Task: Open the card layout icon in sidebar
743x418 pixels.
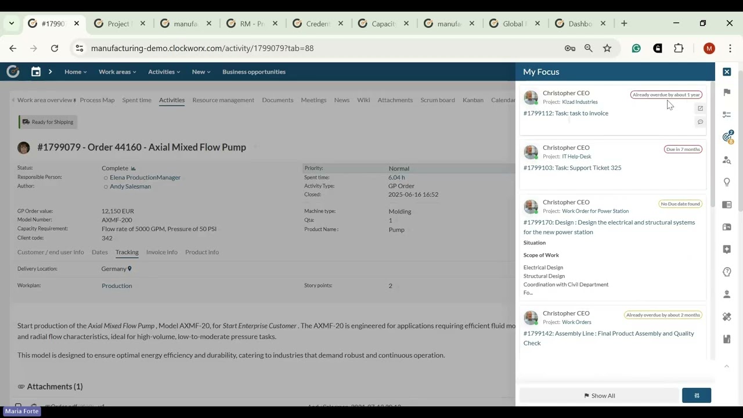Action: [x=727, y=227]
